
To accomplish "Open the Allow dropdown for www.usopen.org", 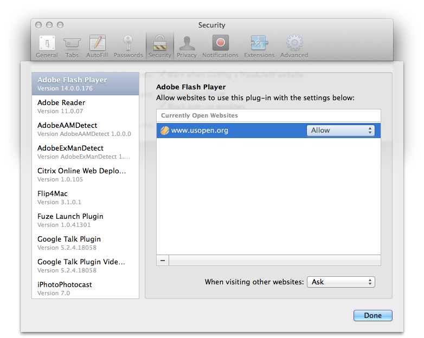I will [x=341, y=131].
